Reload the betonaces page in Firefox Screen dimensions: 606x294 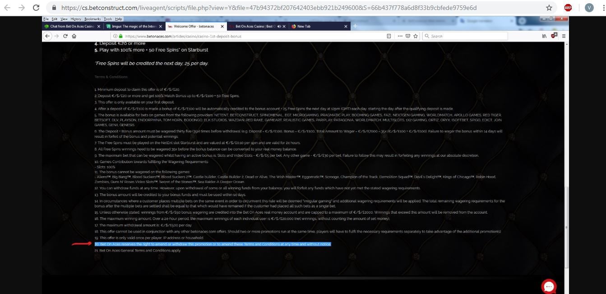[x=65, y=36]
